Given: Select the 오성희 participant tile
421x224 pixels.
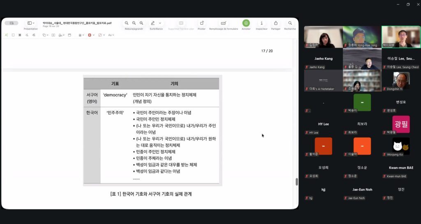Looking at the screenshot, I should click(323, 168).
